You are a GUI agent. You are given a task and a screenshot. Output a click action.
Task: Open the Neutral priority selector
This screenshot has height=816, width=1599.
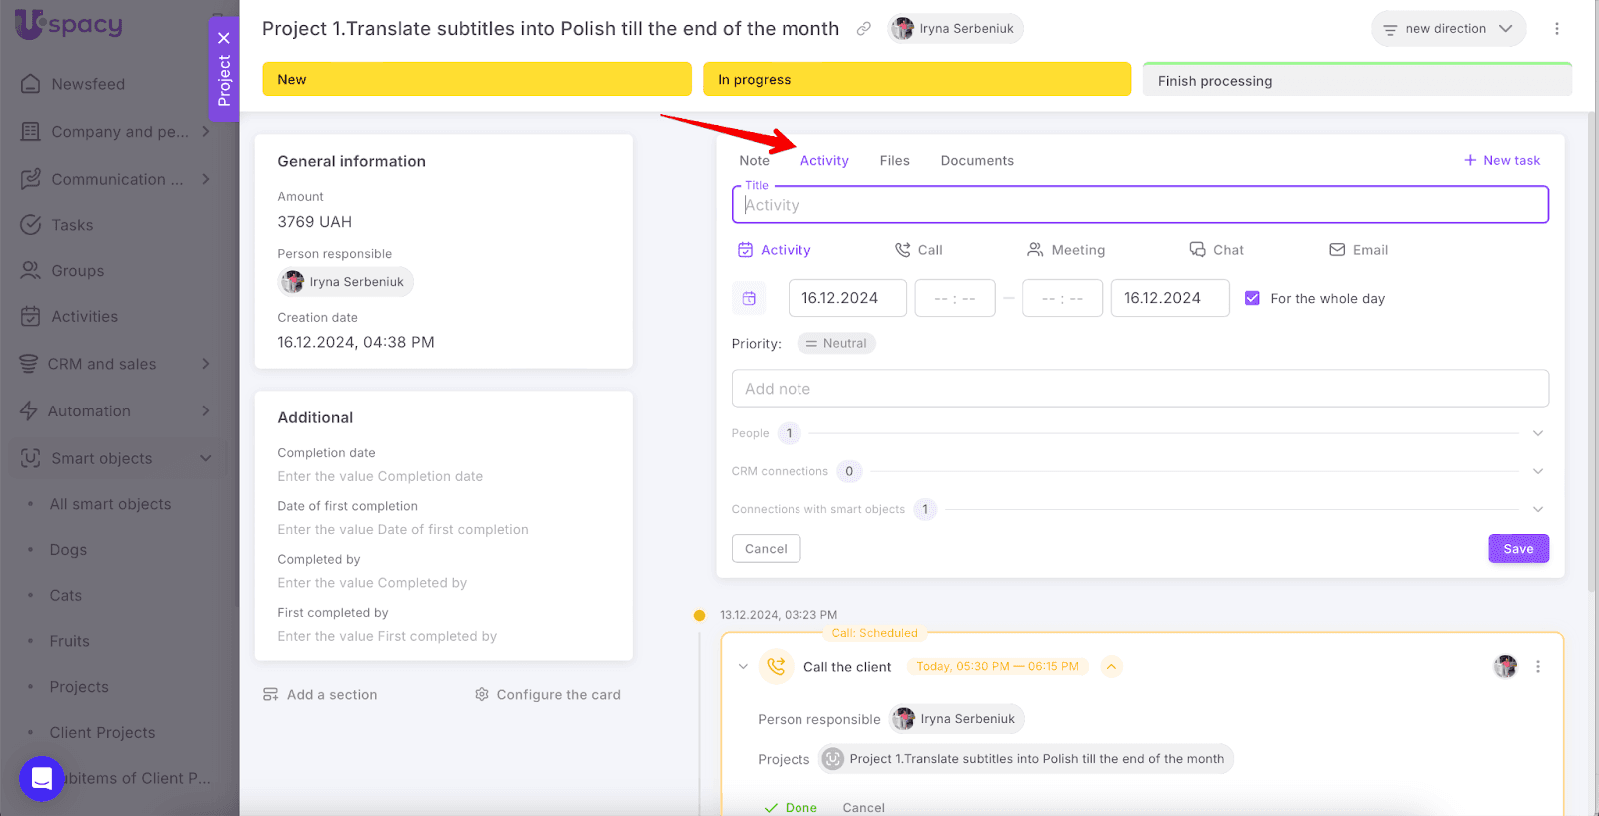click(x=836, y=343)
